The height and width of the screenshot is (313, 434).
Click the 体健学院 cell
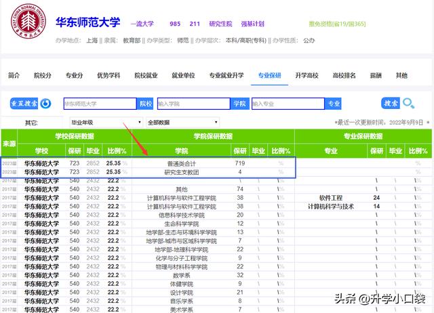181,284
